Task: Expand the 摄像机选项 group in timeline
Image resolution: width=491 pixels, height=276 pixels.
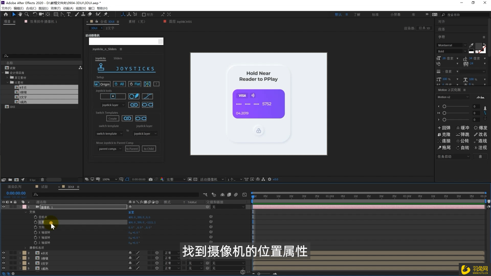Action: tap(25, 248)
